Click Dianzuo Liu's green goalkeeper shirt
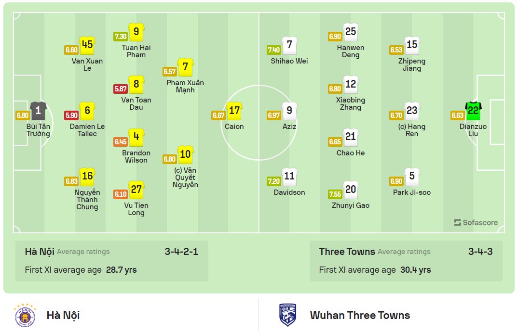 pyautogui.click(x=473, y=111)
